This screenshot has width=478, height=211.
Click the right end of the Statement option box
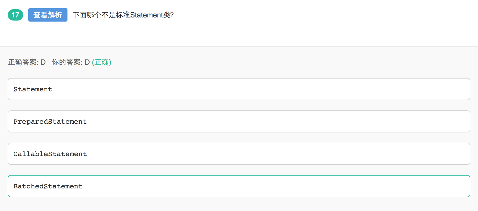[461, 89]
